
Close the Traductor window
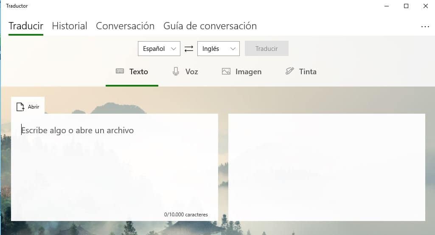click(426, 6)
